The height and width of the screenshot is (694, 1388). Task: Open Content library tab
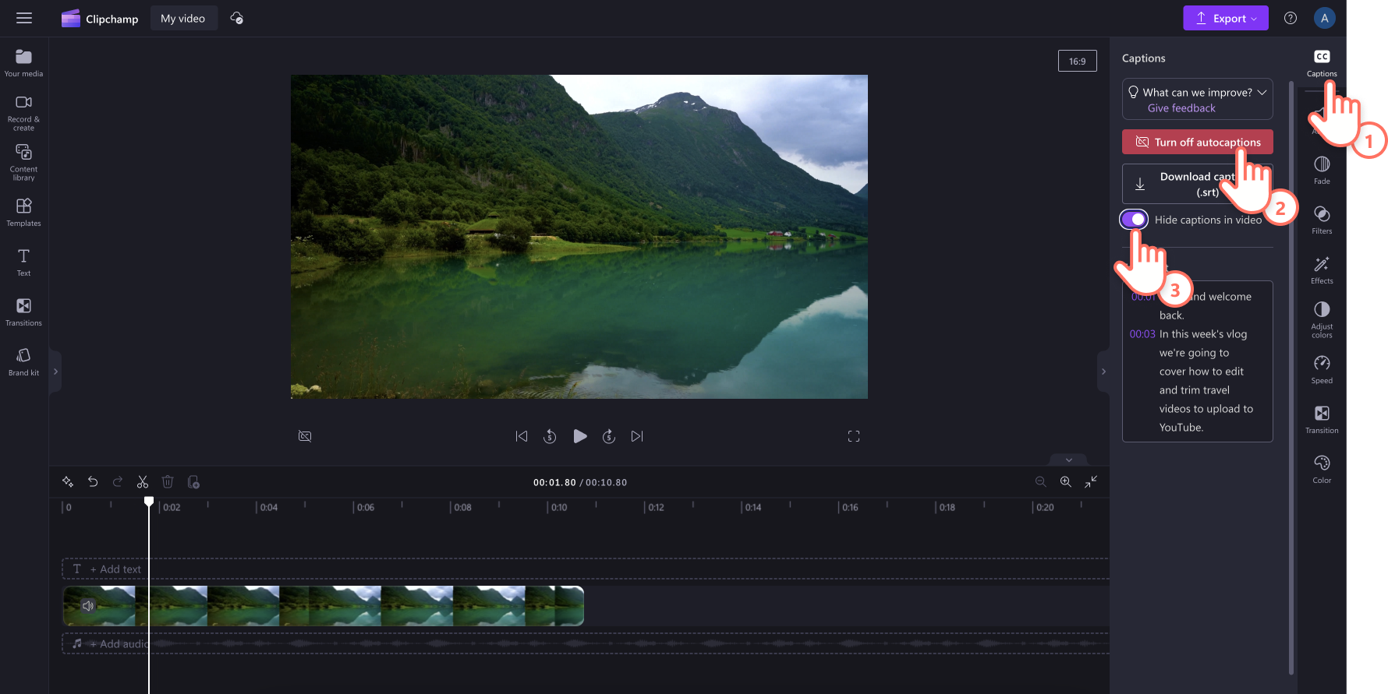click(24, 162)
